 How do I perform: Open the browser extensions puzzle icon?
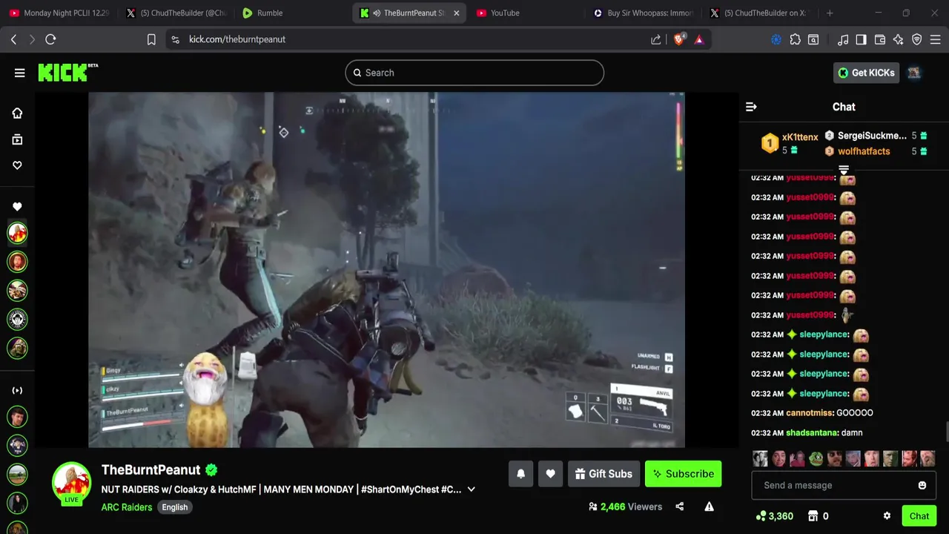tap(795, 39)
